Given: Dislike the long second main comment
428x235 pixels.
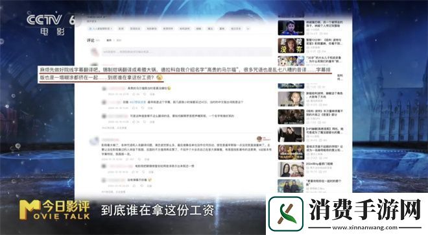Looking at the screenshot, I should point(139,159).
